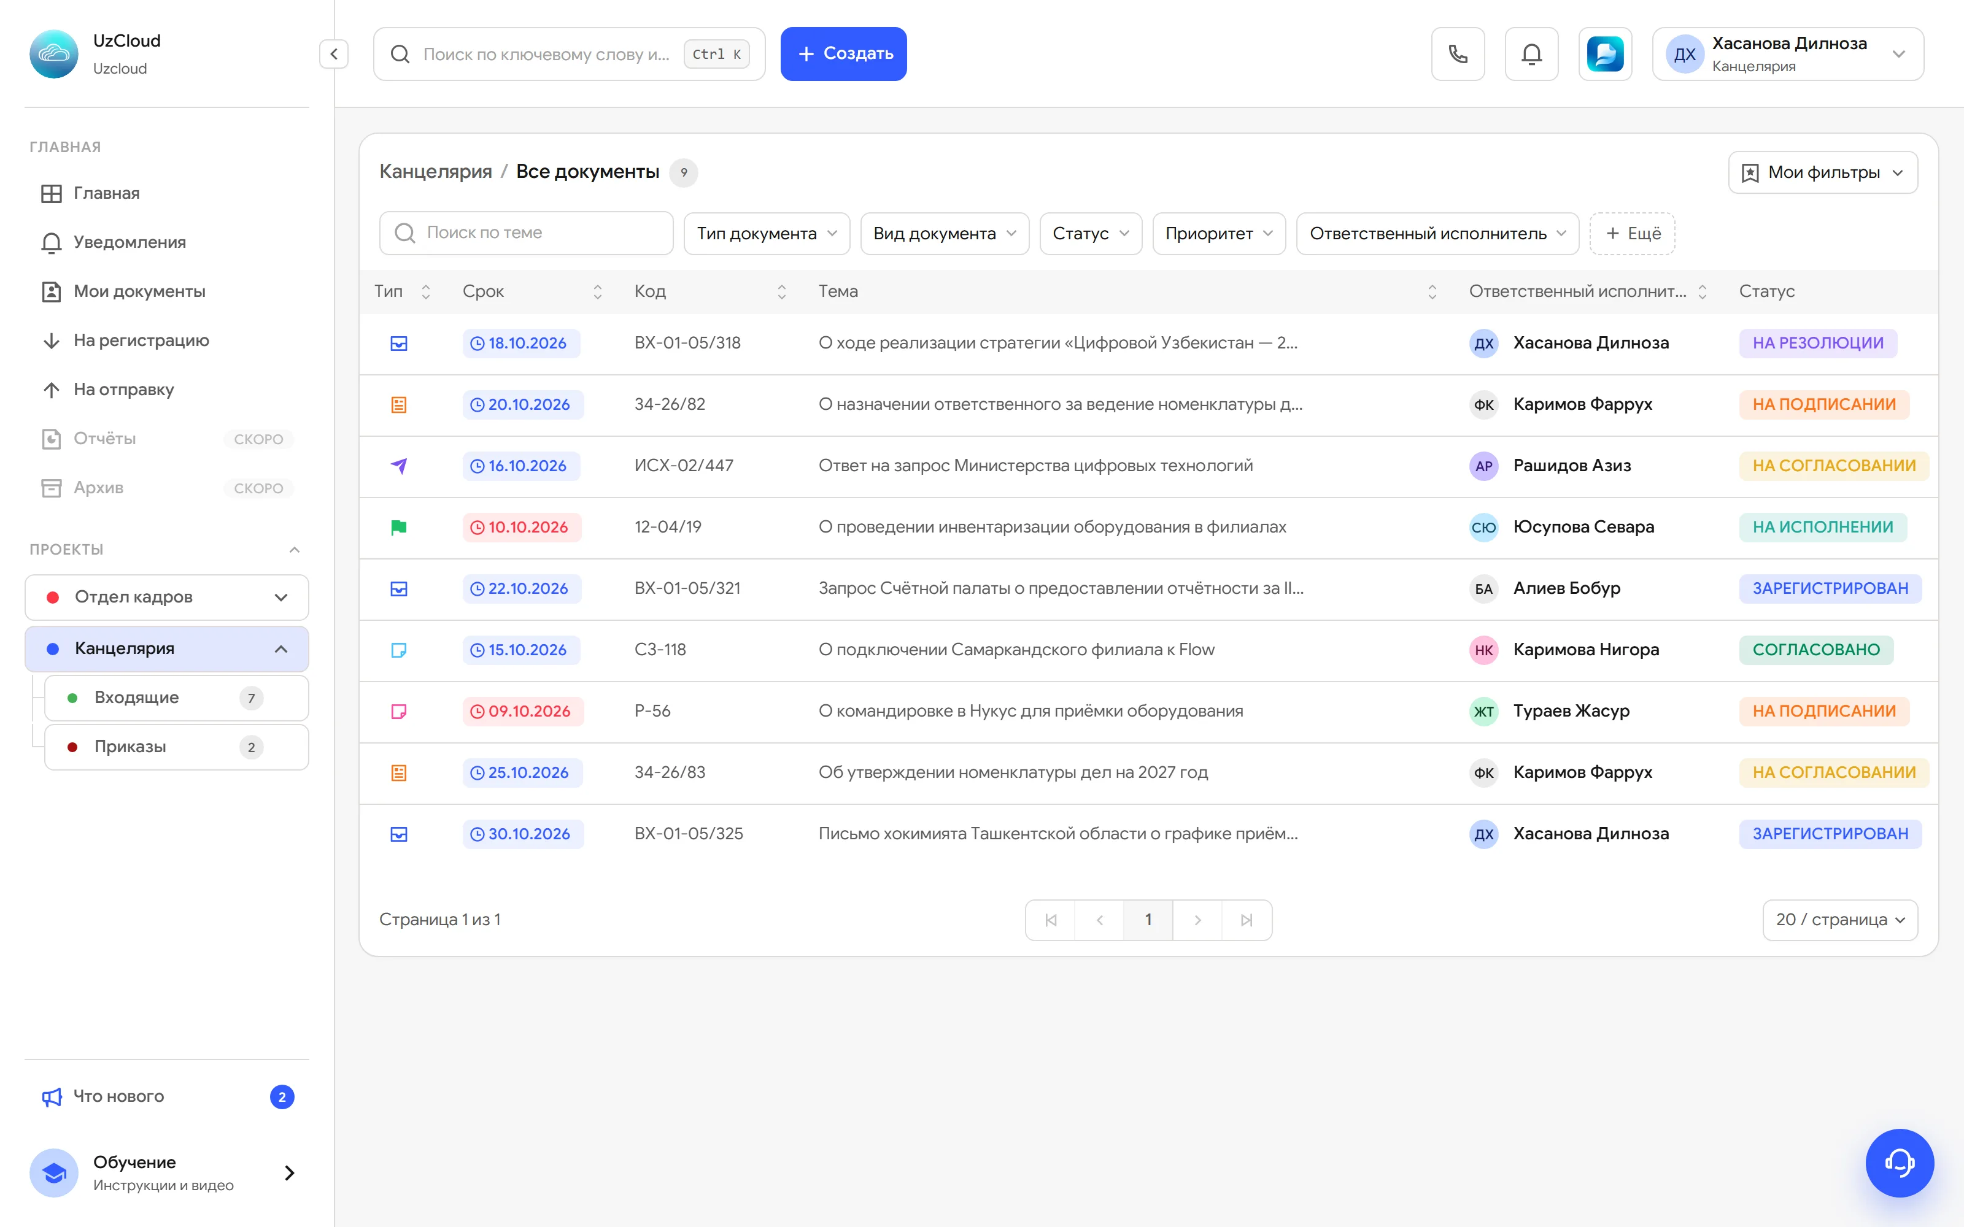Click incoming document icon for ВХ-01-05/318
The height and width of the screenshot is (1227, 1964).
click(x=398, y=344)
